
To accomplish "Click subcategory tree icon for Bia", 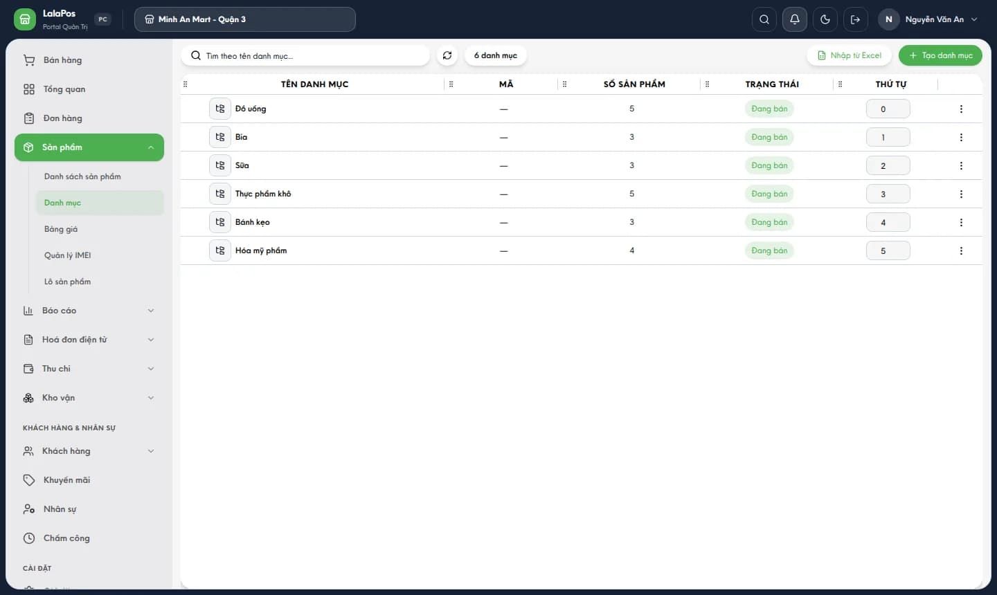I will point(220,137).
